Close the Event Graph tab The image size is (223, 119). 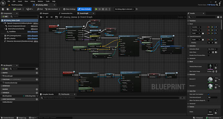(x=93, y=13)
